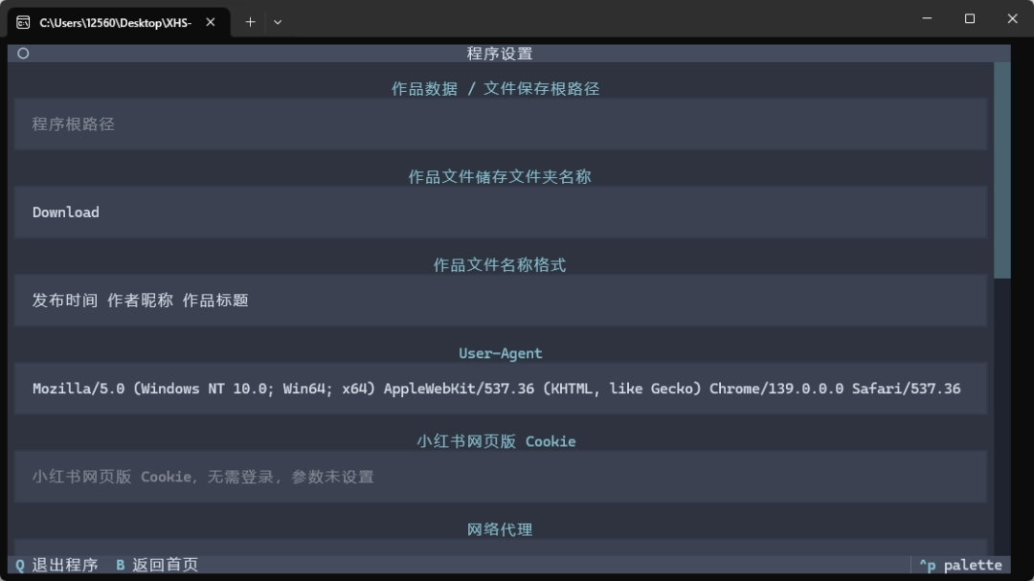
Task: Click the circle indicator in the settings header
Action: click(22, 54)
